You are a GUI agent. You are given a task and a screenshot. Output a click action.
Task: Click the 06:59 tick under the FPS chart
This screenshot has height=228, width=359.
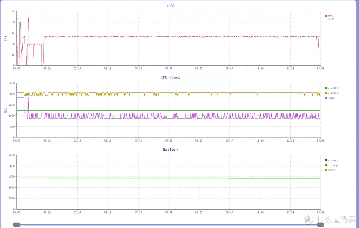click(x=169, y=68)
